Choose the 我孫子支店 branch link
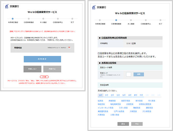173x131 pixels. click(x=125, y=101)
